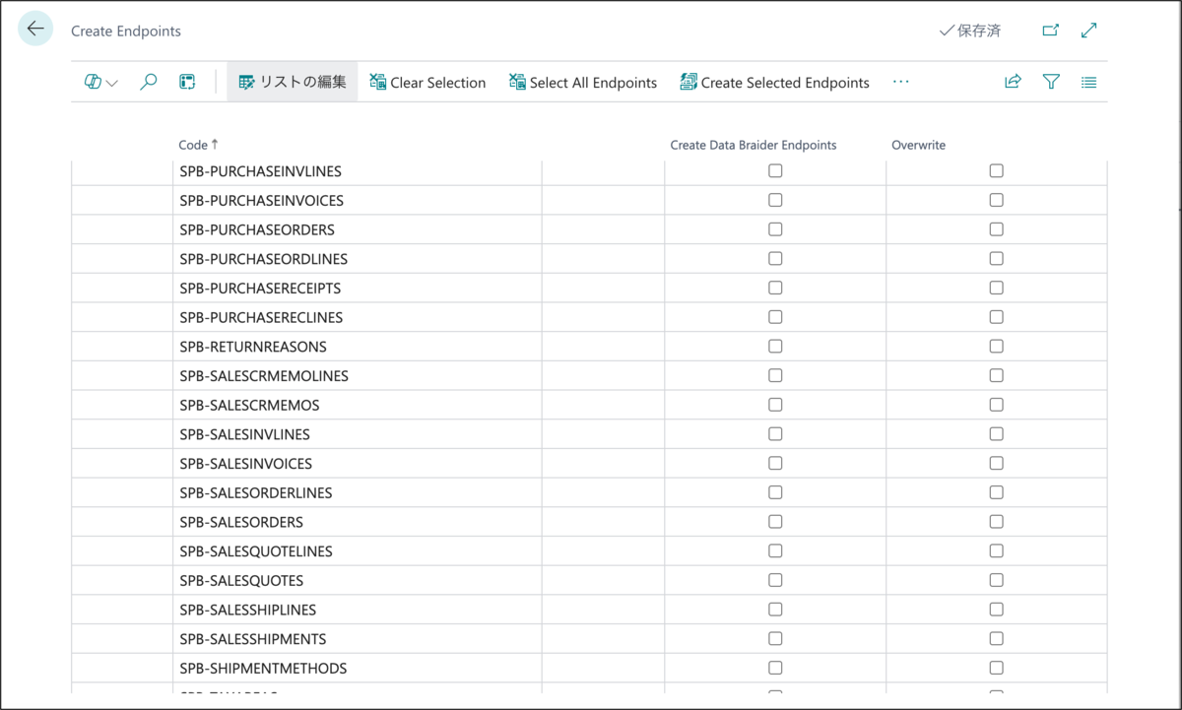Open the Copilot icon dropdown
Viewport: 1182px width, 710px height.
[x=100, y=83]
